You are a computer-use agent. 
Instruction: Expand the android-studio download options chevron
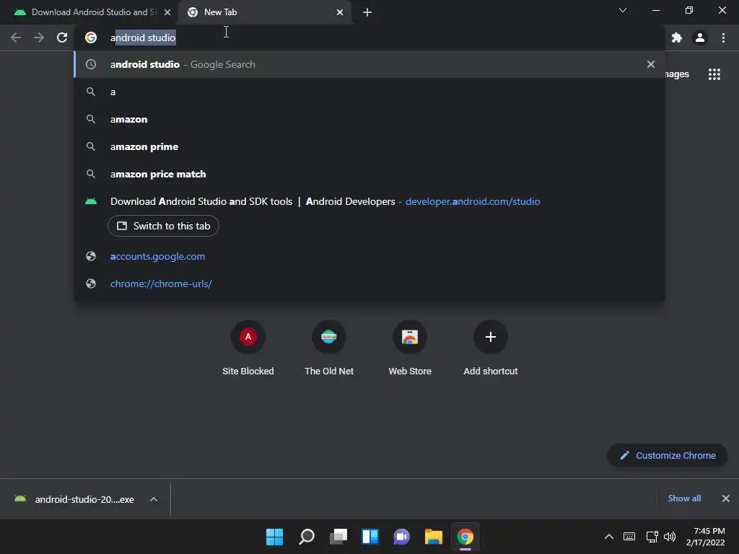click(154, 499)
